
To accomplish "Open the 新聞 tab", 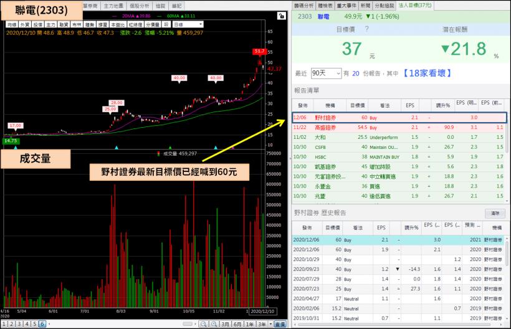I will (365, 6).
